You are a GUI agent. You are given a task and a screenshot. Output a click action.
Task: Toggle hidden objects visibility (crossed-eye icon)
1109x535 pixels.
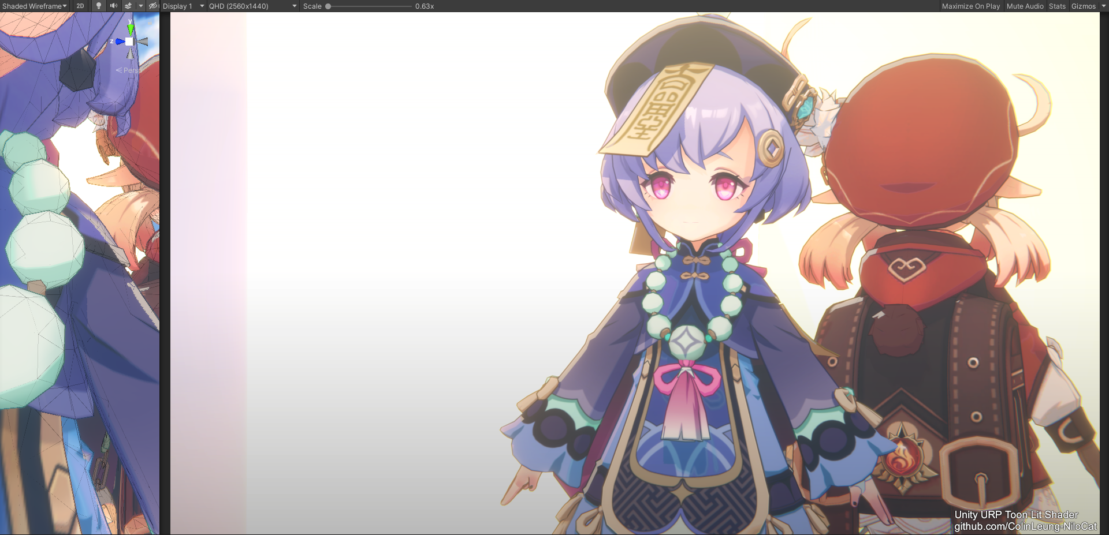(x=153, y=6)
